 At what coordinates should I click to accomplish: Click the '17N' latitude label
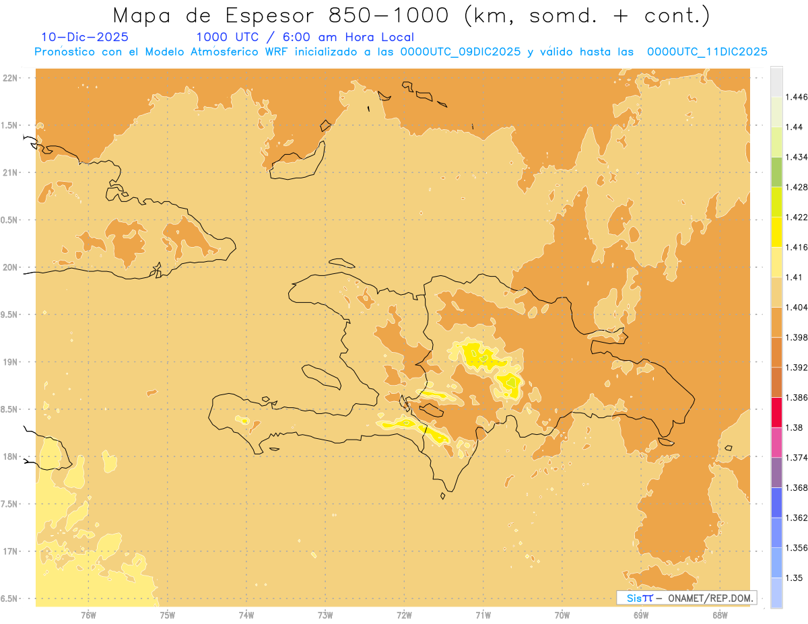[x=10, y=551]
